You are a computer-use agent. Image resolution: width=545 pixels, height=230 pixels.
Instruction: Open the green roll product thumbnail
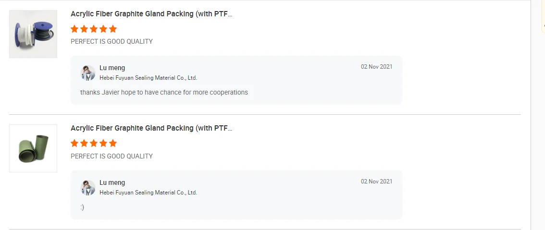click(x=33, y=148)
